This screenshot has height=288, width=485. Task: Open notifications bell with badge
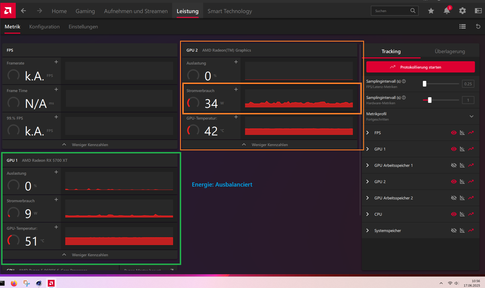click(447, 10)
